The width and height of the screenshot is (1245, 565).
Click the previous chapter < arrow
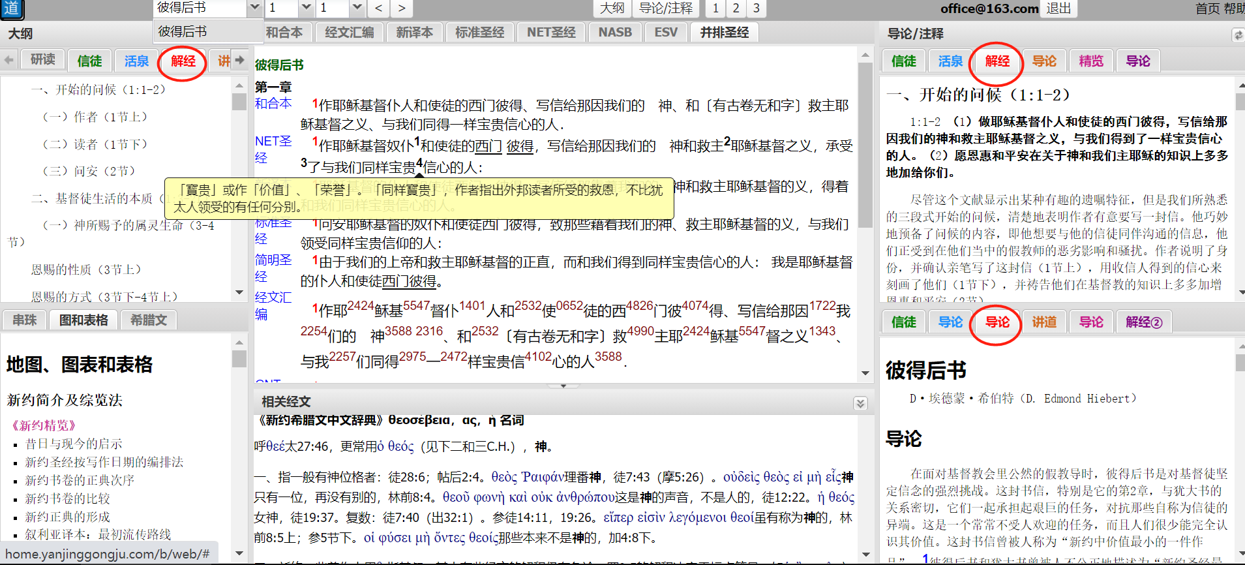(x=379, y=8)
